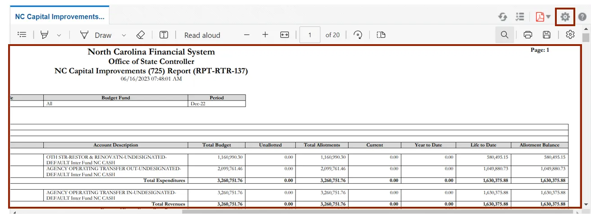Screen dimensions: 591x214
Task: Switch to the NC Capital Improvements tab
Action: [59, 17]
